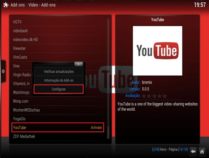The width and height of the screenshot is (209, 158).
Task: Select Verificar actualizações in context menu
Action: pyautogui.click(x=59, y=72)
